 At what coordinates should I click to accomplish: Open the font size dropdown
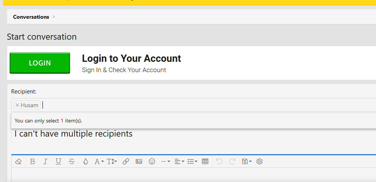[112, 162]
